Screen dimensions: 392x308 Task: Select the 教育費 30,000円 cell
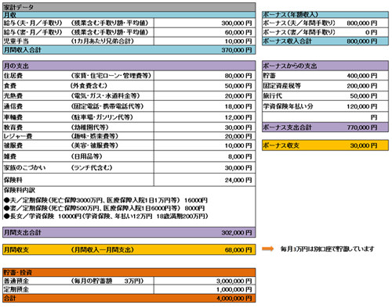coord(205,127)
